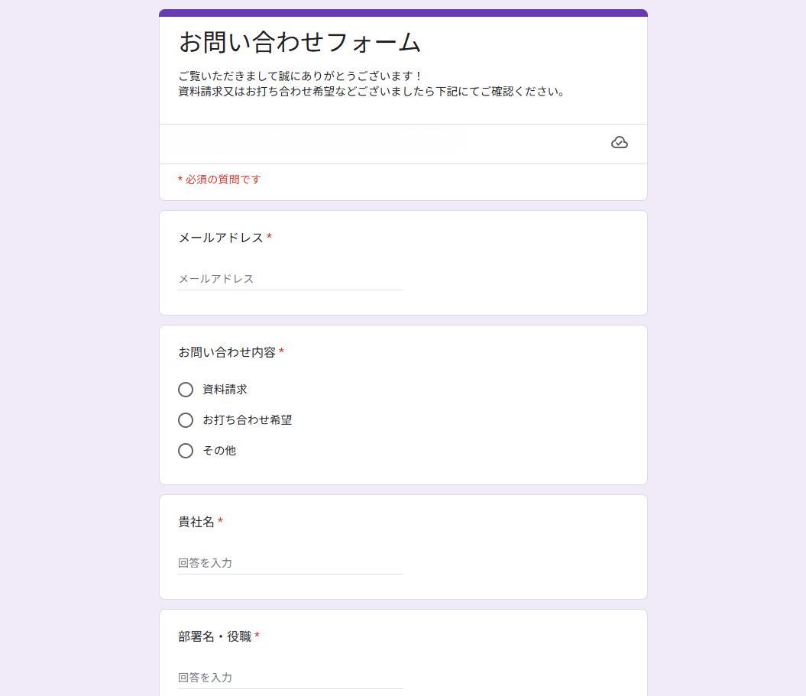Click the お問い合わせフォーム form title
This screenshot has width=806, height=696.
coord(299,42)
